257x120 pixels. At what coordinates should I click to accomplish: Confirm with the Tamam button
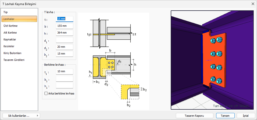coord(225,116)
